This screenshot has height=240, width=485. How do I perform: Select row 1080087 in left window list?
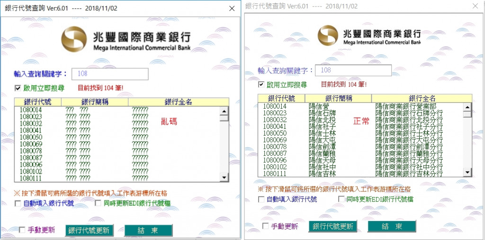coord(117,158)
